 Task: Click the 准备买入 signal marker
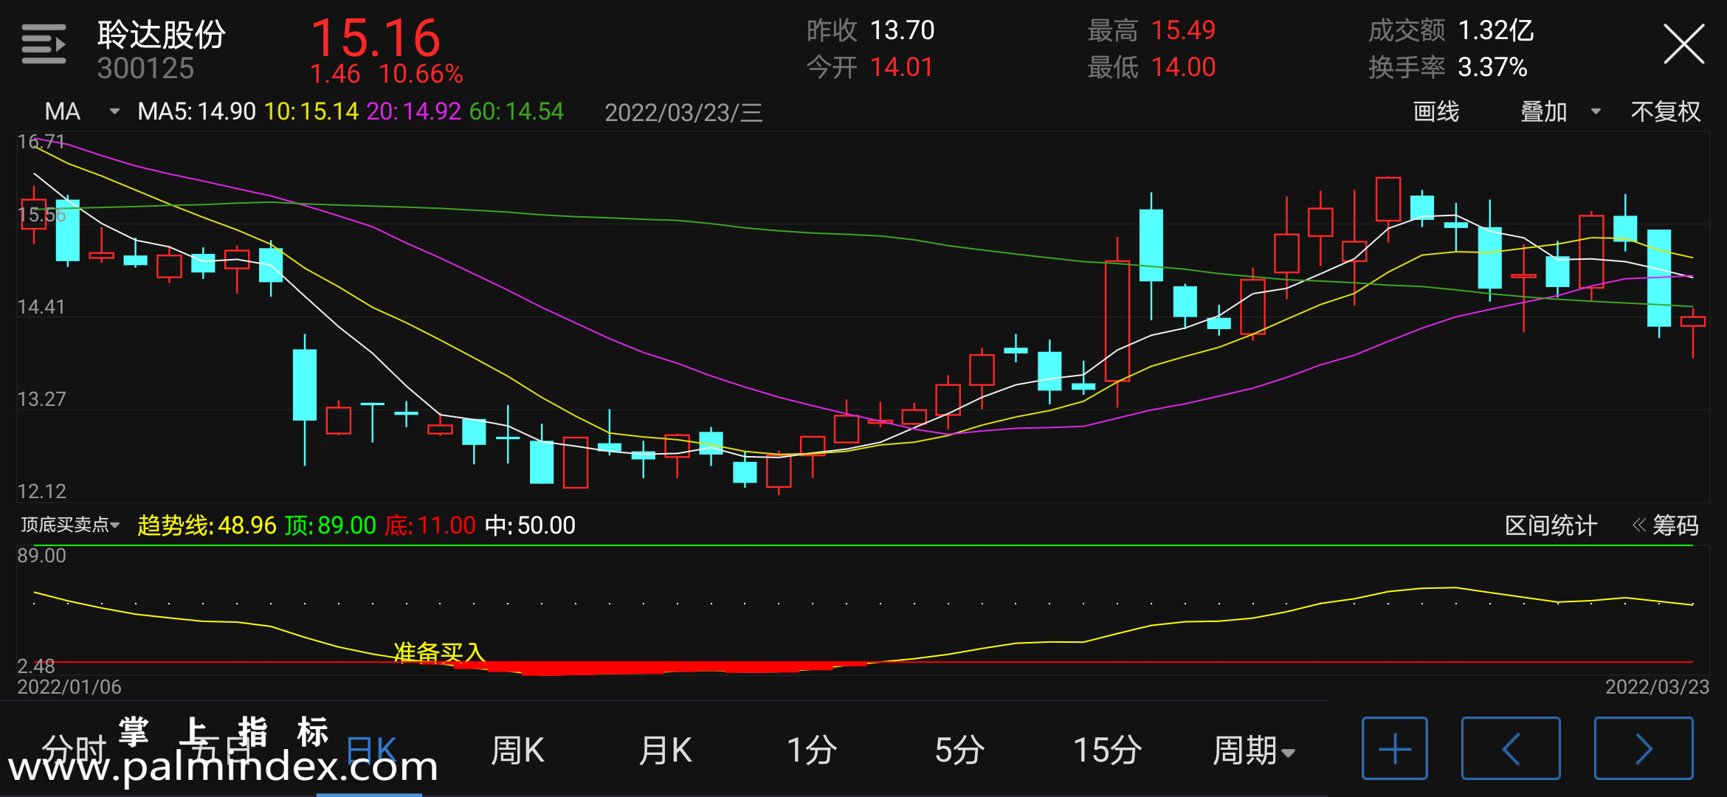pos(439,652)
